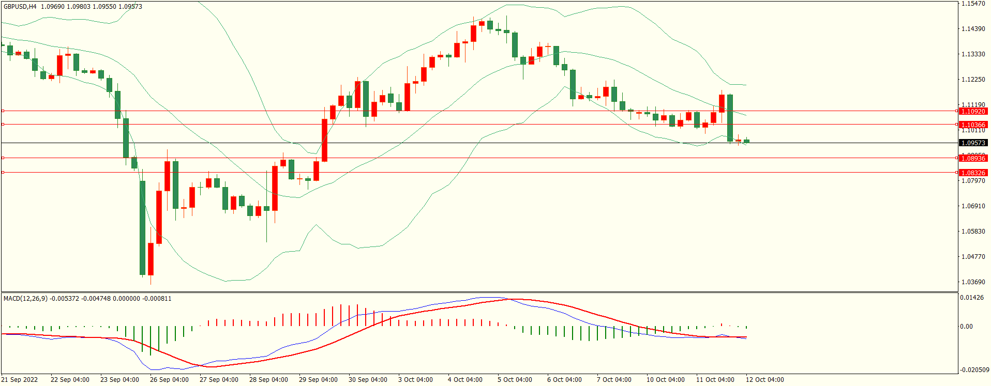Select the 7 Oct 04:00 time label

click(x=614, y=380)
